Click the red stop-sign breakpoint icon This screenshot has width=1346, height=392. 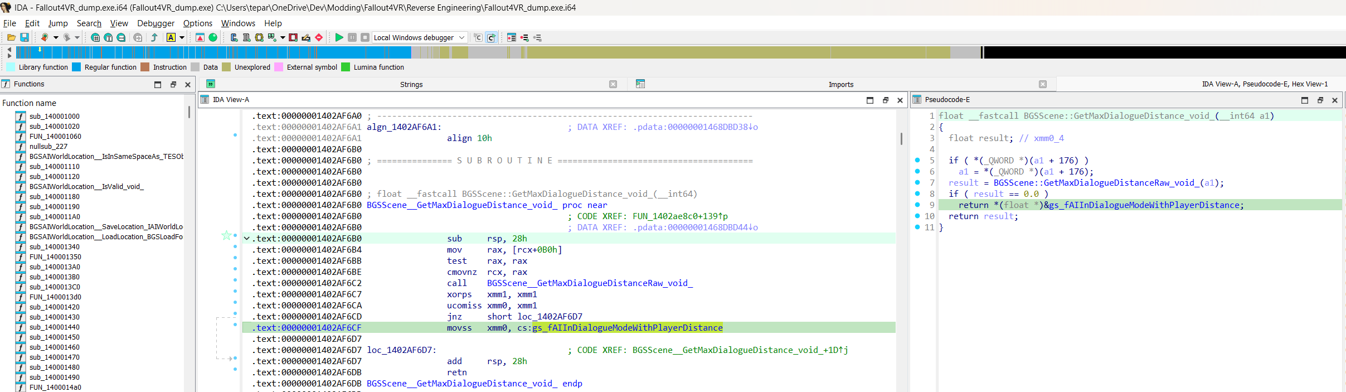tap(319, 37)
